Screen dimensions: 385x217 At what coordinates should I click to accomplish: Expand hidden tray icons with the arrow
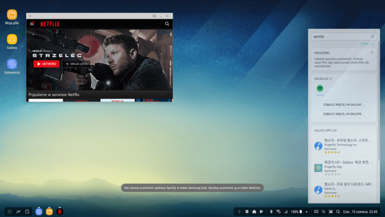click(x=239, y=212)
